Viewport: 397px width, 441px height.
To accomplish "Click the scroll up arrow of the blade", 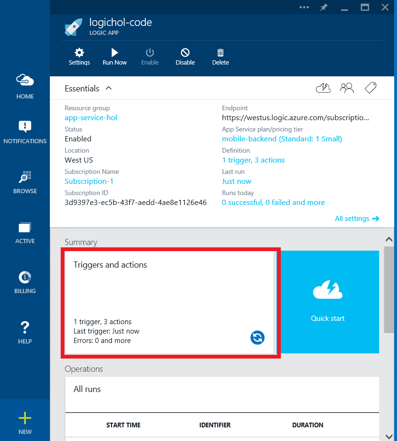I will (x=389, y=239).
